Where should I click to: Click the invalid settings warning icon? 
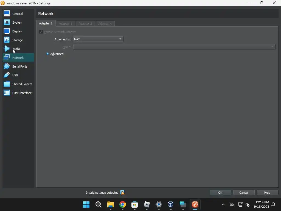(122, 193)
